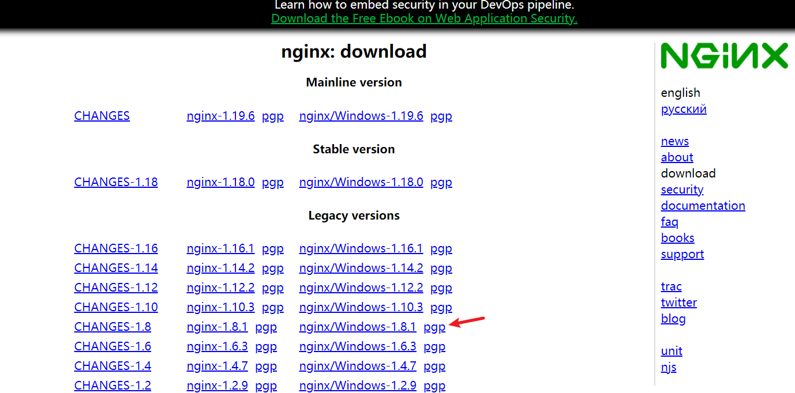Screen dimensions: 795x393
Task: Download nginx-1.14.2 source
Action: coord(220,268)
